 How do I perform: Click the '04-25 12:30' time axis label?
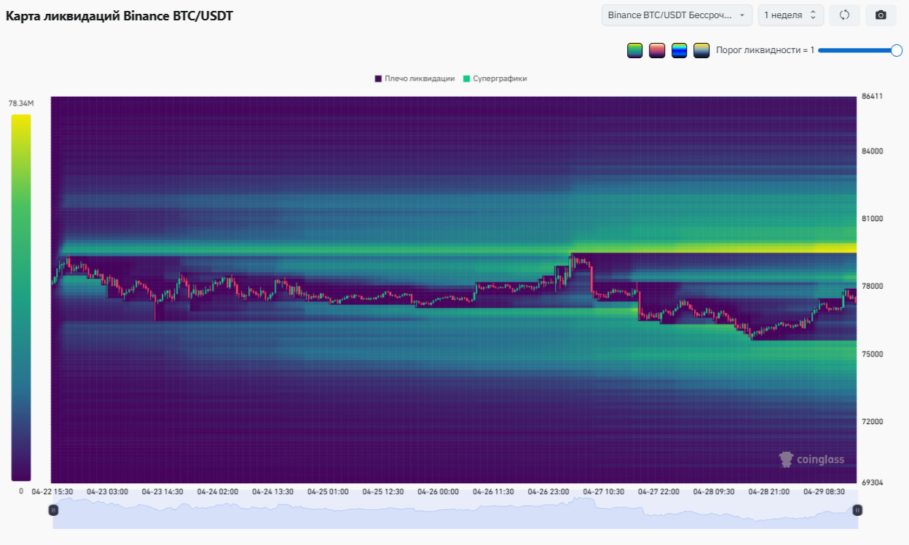click(383, 492)
